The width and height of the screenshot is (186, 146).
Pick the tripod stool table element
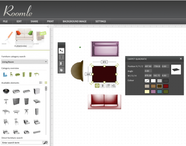[x=26, y=112]
